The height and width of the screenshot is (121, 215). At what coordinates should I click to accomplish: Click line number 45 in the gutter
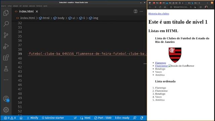tap(20, 80)
